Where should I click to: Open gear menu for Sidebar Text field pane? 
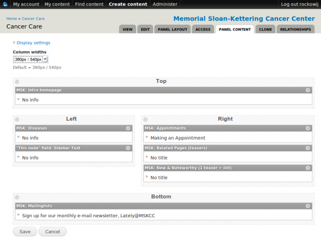[128, 148]
